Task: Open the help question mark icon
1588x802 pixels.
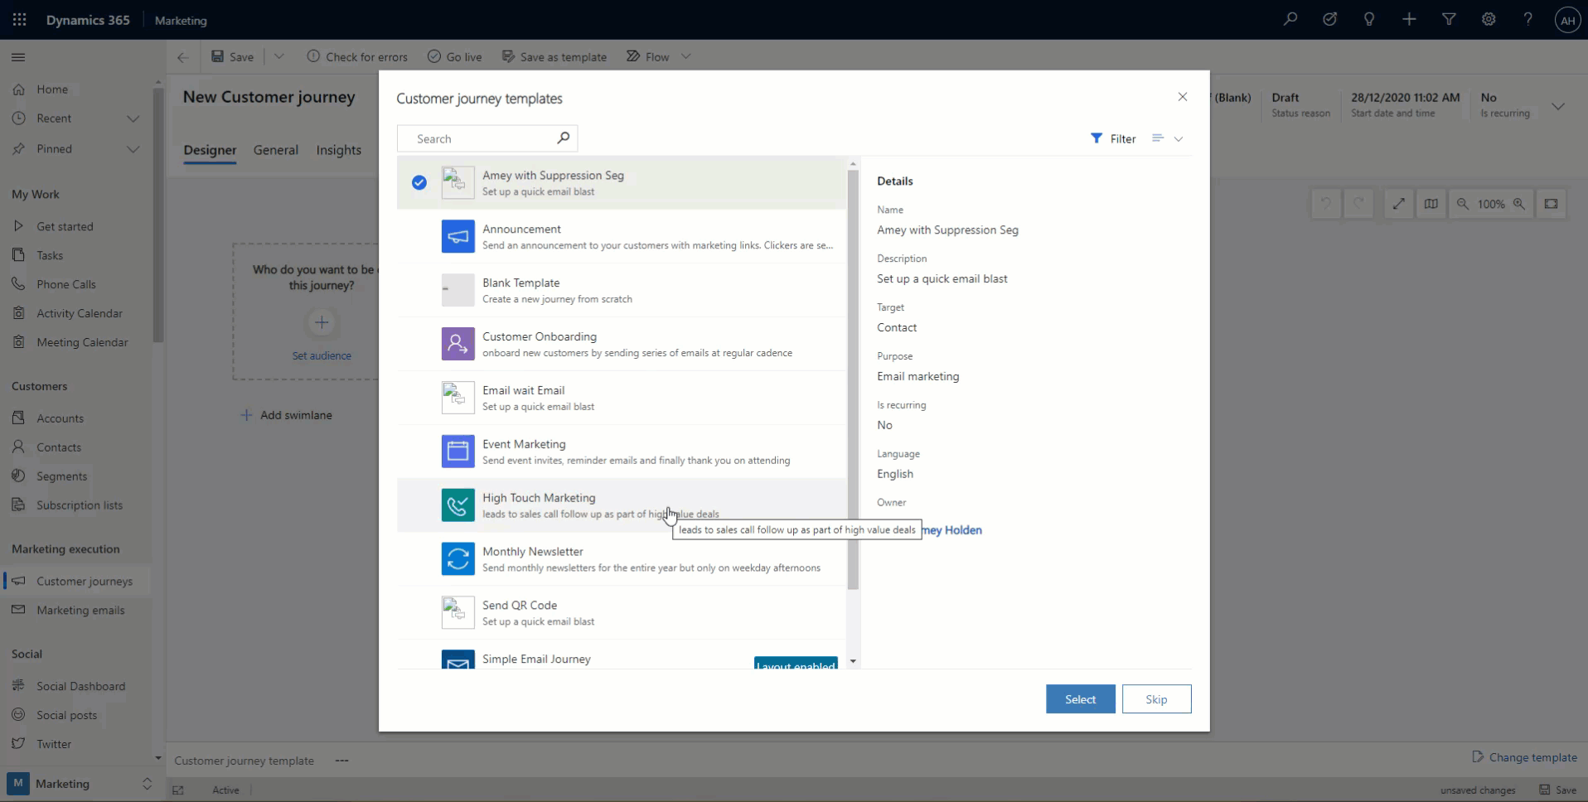Action: click(1527, 19)
